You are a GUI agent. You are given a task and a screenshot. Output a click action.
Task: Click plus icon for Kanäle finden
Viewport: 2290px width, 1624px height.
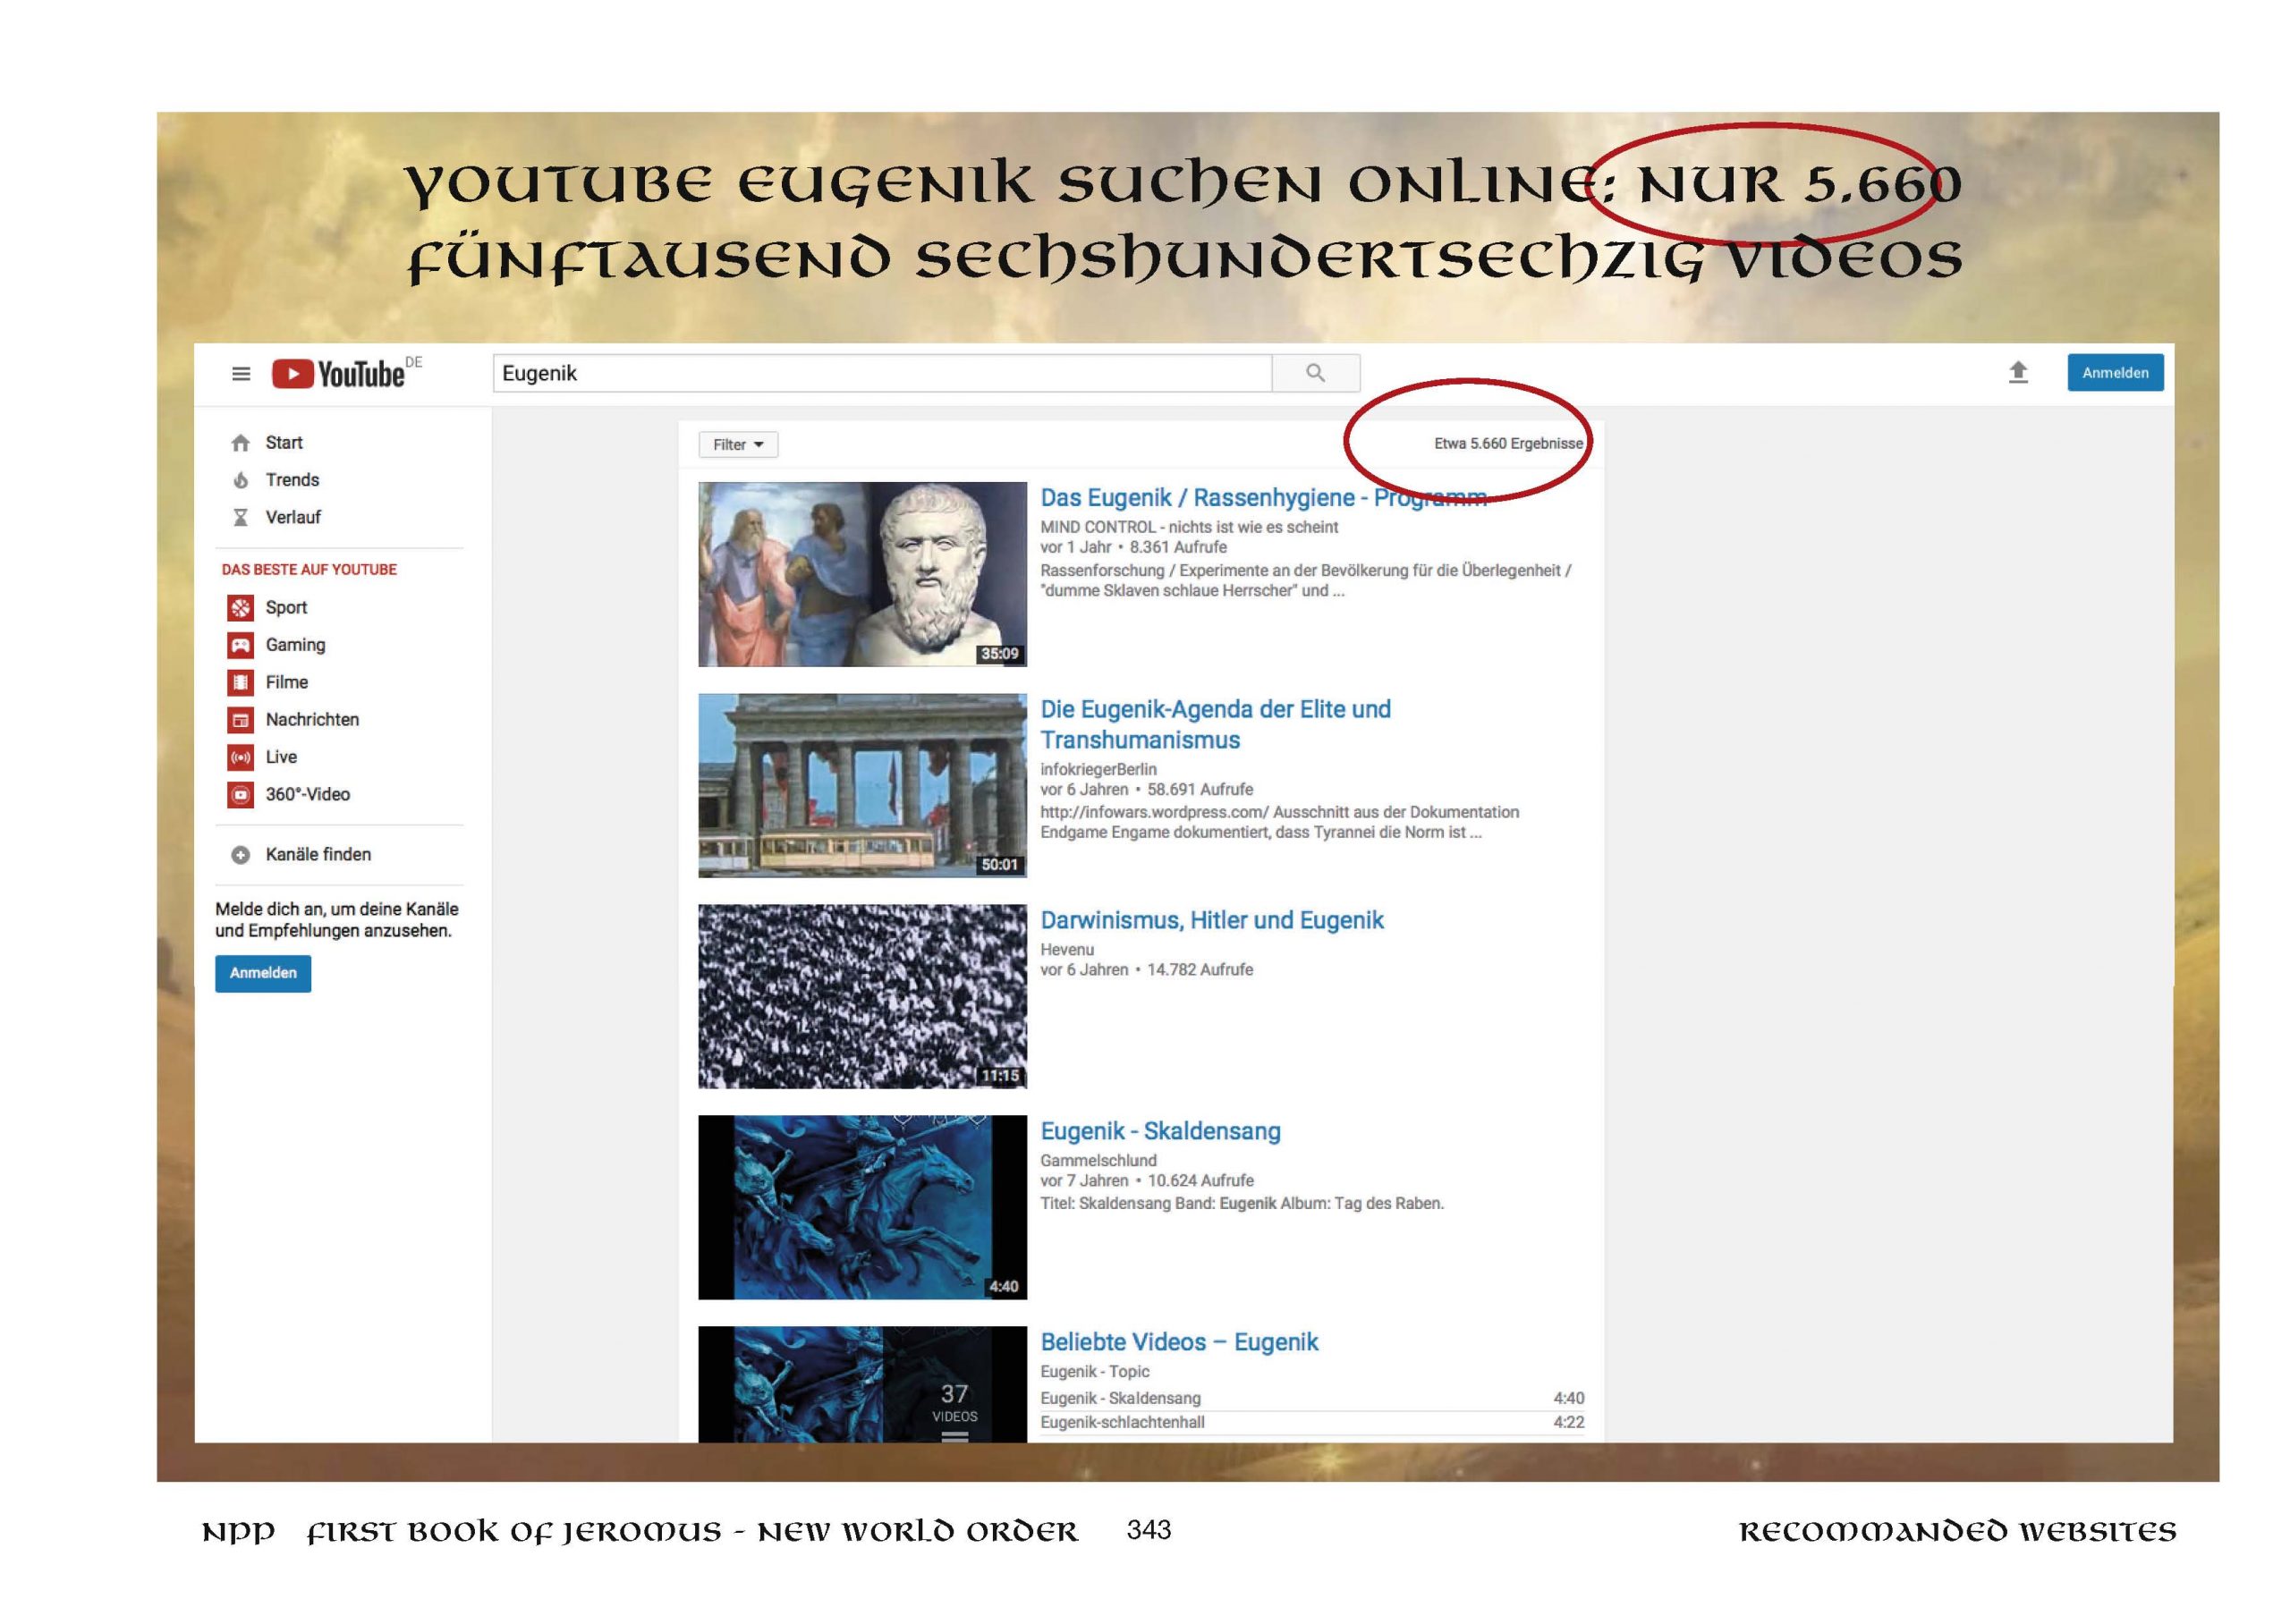(x=240, y=855)
